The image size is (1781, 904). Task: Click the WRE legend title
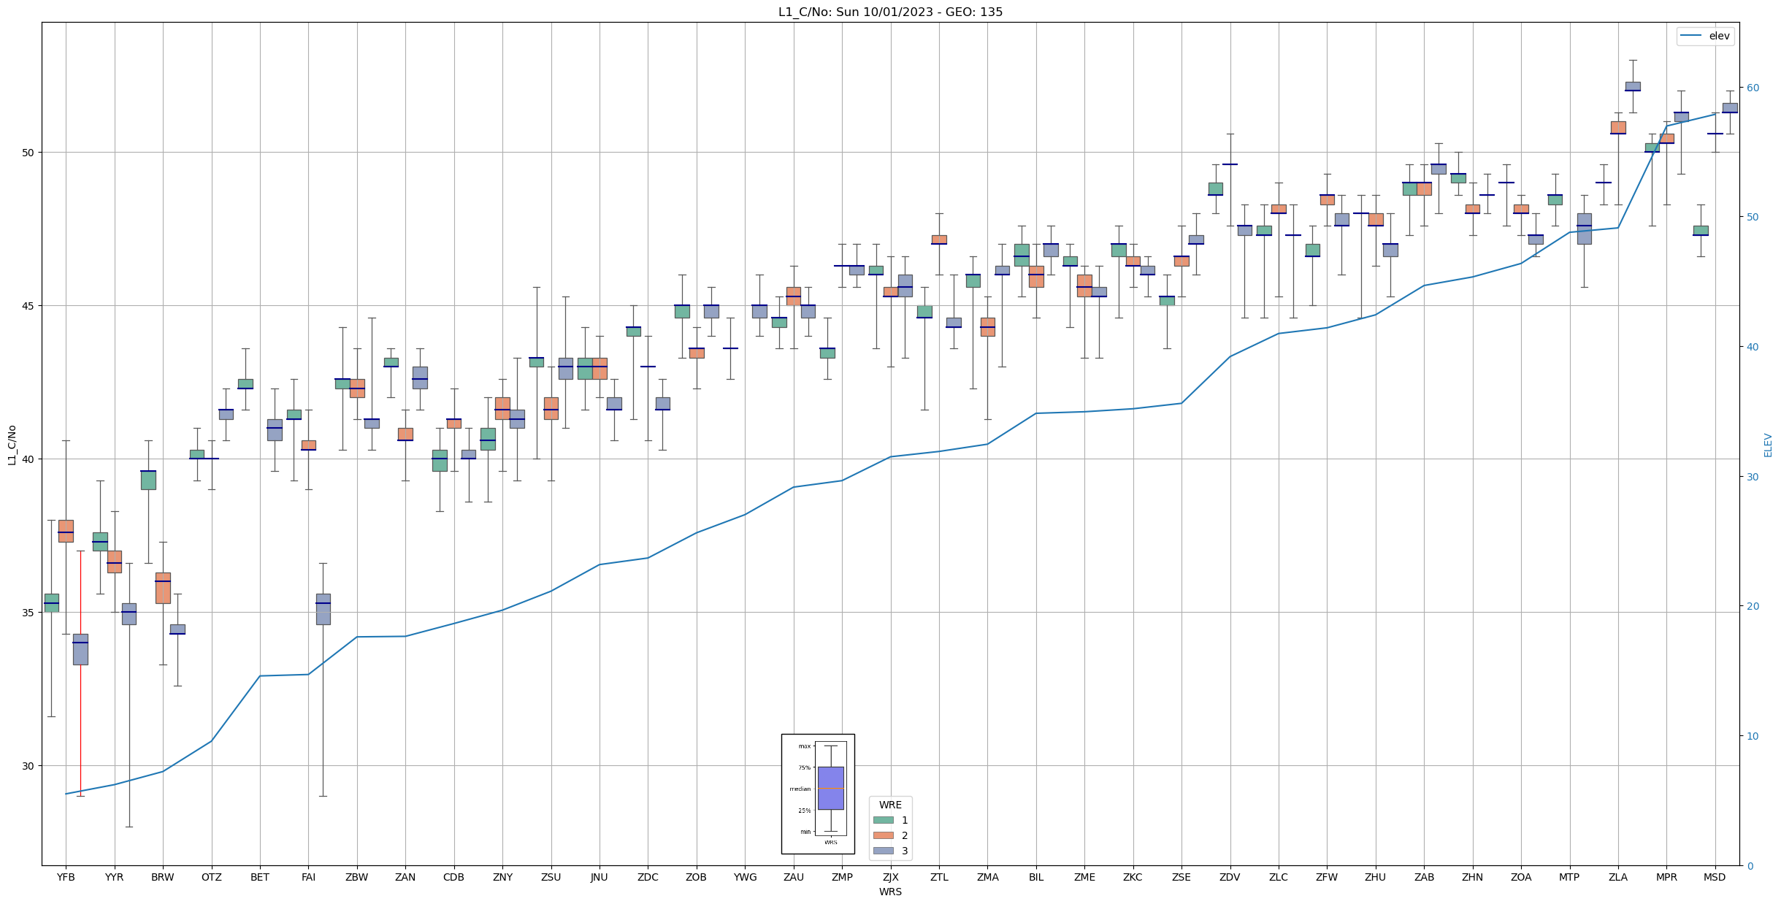tap(890, 805)
